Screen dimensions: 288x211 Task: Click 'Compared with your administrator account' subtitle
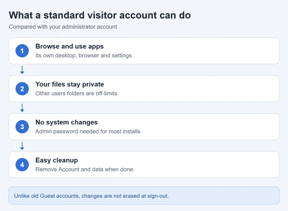63,27
